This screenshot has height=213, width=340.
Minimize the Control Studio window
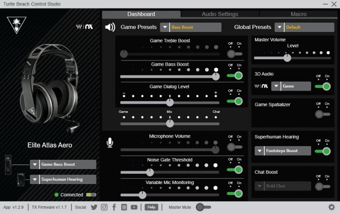pos(325,4)
